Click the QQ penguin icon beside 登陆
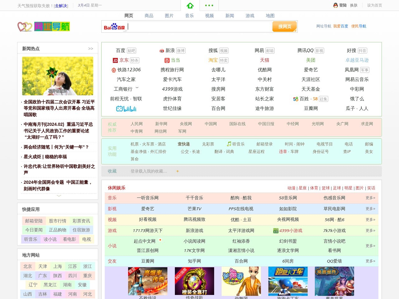 coord(335,5)
